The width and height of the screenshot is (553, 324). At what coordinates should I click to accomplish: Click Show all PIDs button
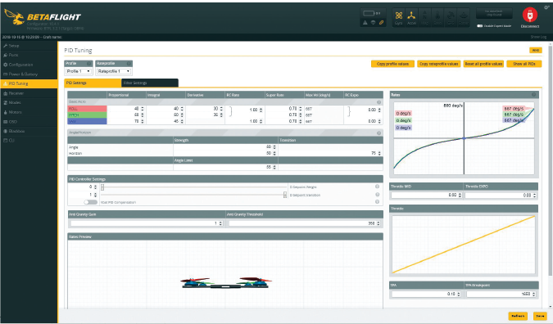pyautogui.click(x=524, y=64)
